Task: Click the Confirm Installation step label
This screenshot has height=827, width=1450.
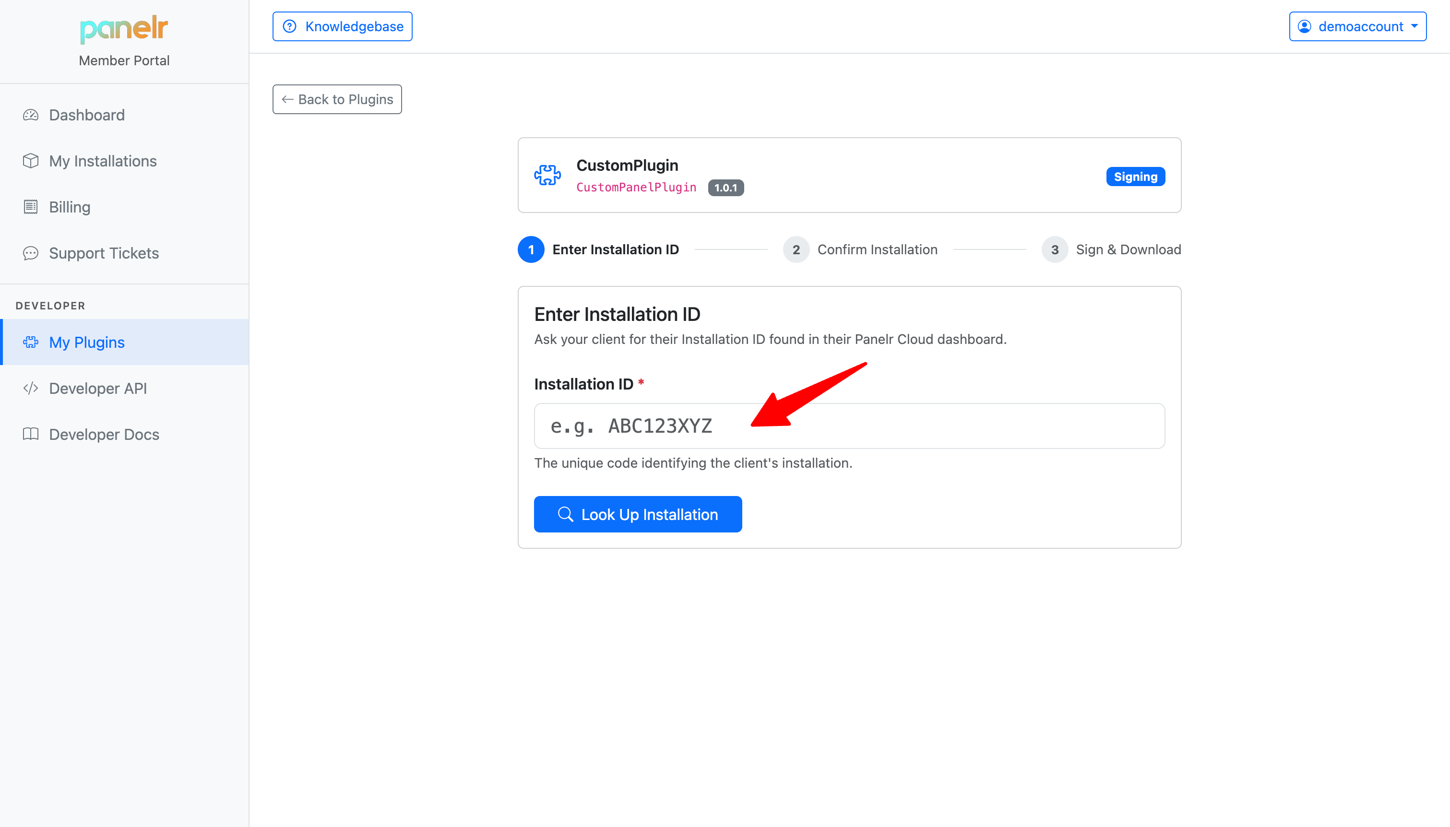Action: point(877,250)
